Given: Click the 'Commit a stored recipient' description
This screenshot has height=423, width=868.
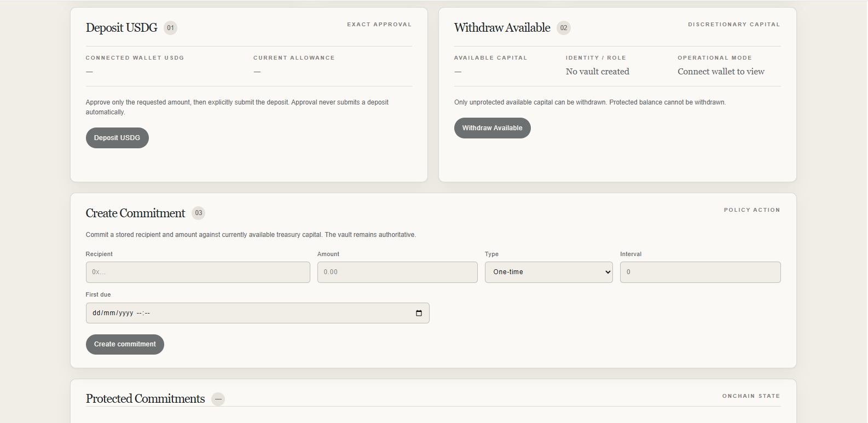Looking at the screenshot, I should pos(251,235).
